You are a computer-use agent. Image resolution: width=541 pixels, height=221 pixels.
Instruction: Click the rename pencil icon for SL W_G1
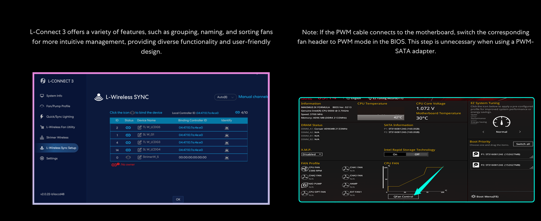pos(139,135)
